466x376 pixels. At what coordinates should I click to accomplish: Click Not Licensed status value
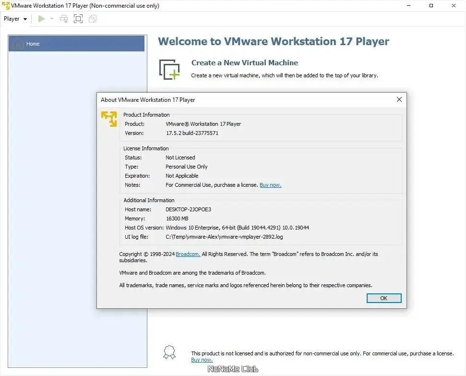point(180,158)
